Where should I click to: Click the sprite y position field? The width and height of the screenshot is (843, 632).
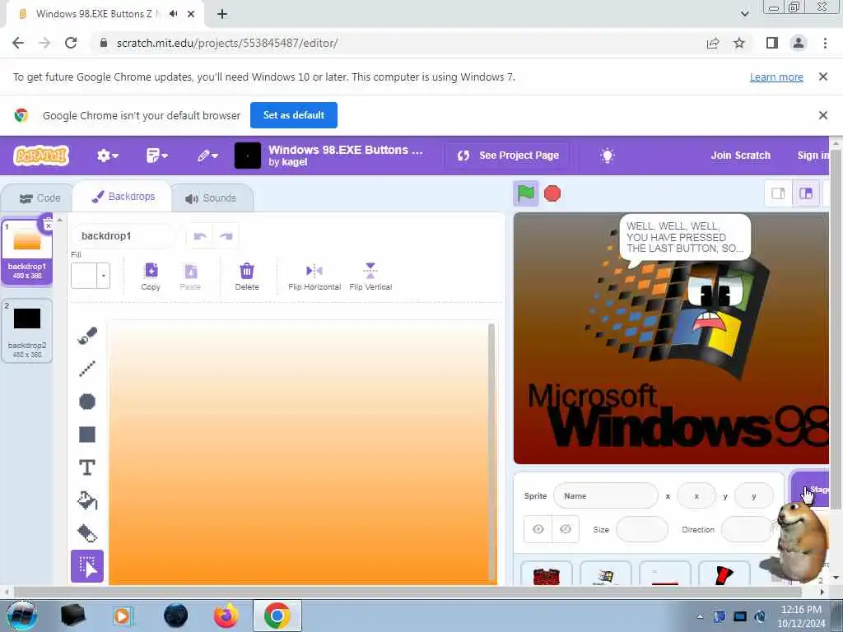click(x=754, y=496)
